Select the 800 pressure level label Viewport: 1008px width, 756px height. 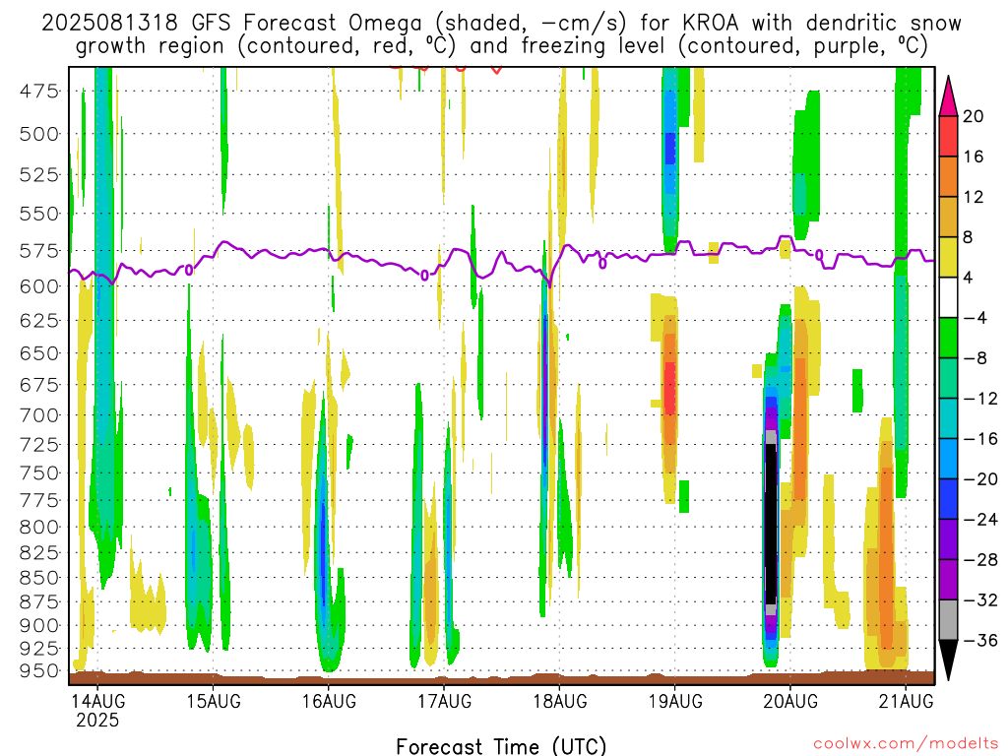coord(39,528)
